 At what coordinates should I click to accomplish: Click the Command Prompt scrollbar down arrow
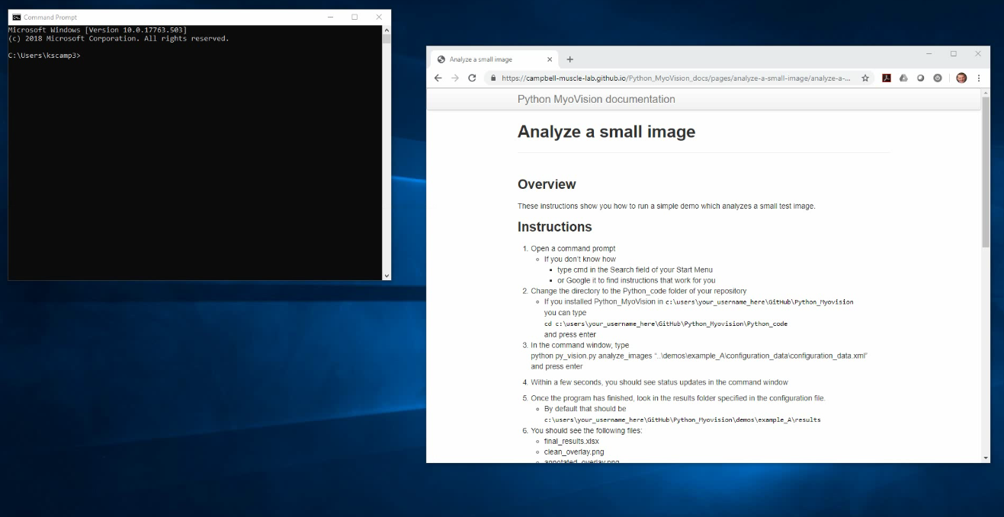click(387, 275)
